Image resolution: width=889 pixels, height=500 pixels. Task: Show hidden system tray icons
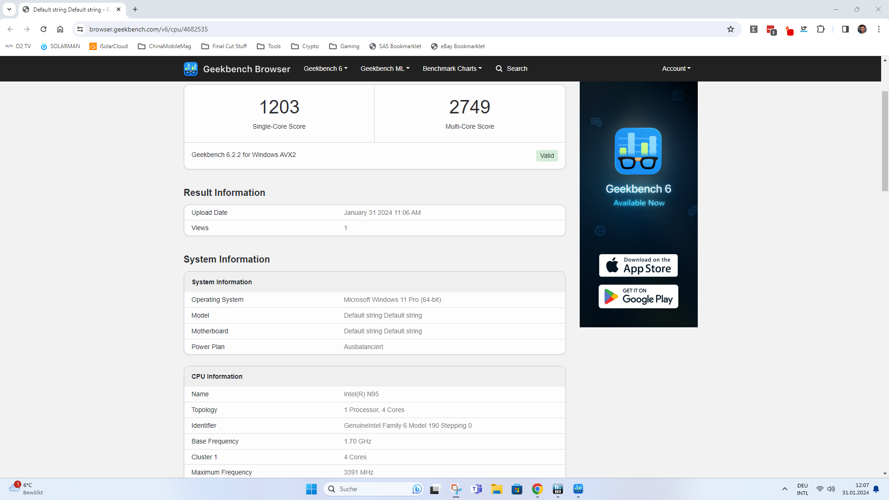pos(784,489)
